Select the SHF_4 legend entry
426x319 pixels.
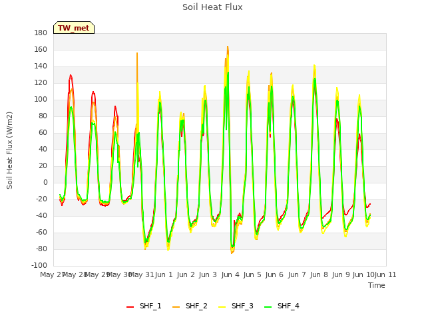click(x=282, y=306)
